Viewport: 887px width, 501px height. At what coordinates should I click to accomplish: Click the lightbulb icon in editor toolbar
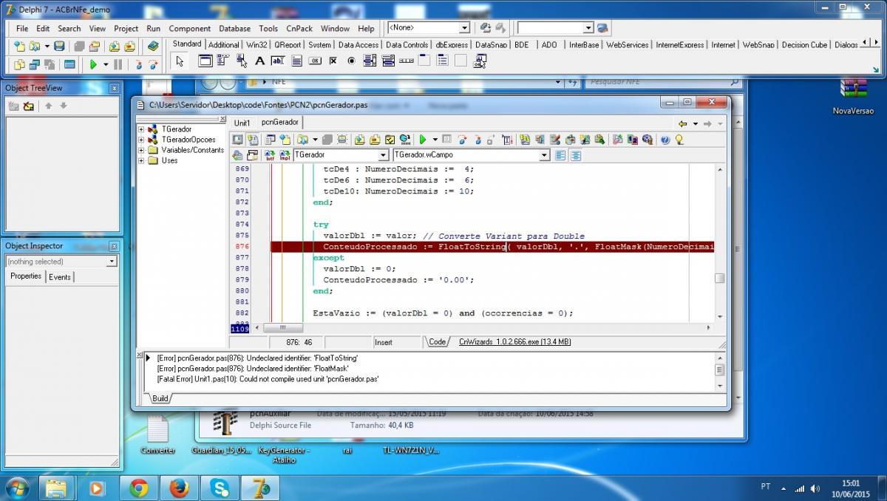tap(679, 139)
